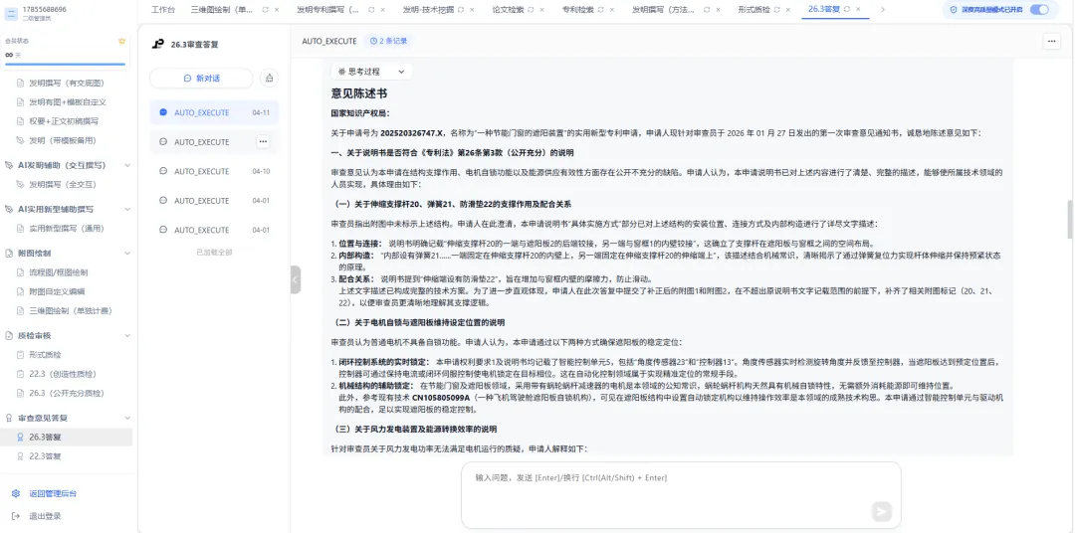Click the main page vertical scrollbar thumb
Screen dimensions: 1075x533
(x=1070, y=219)
